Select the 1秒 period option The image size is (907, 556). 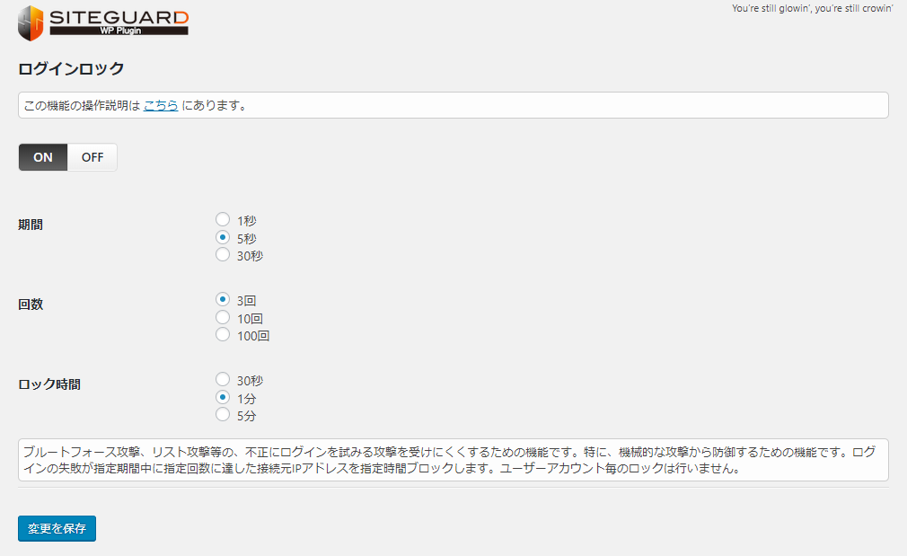(x=223, y=219)
